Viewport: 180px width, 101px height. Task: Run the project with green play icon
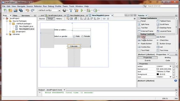[82, 10]
